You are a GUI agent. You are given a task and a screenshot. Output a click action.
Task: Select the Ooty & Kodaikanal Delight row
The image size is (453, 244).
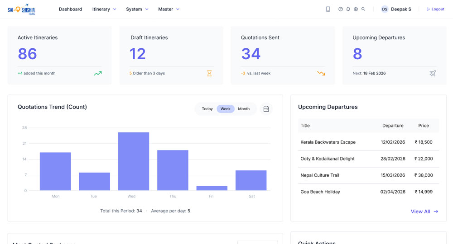[368, 159]
